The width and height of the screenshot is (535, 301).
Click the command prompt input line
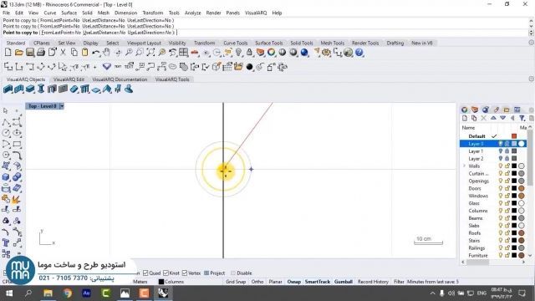click(266, 33)
